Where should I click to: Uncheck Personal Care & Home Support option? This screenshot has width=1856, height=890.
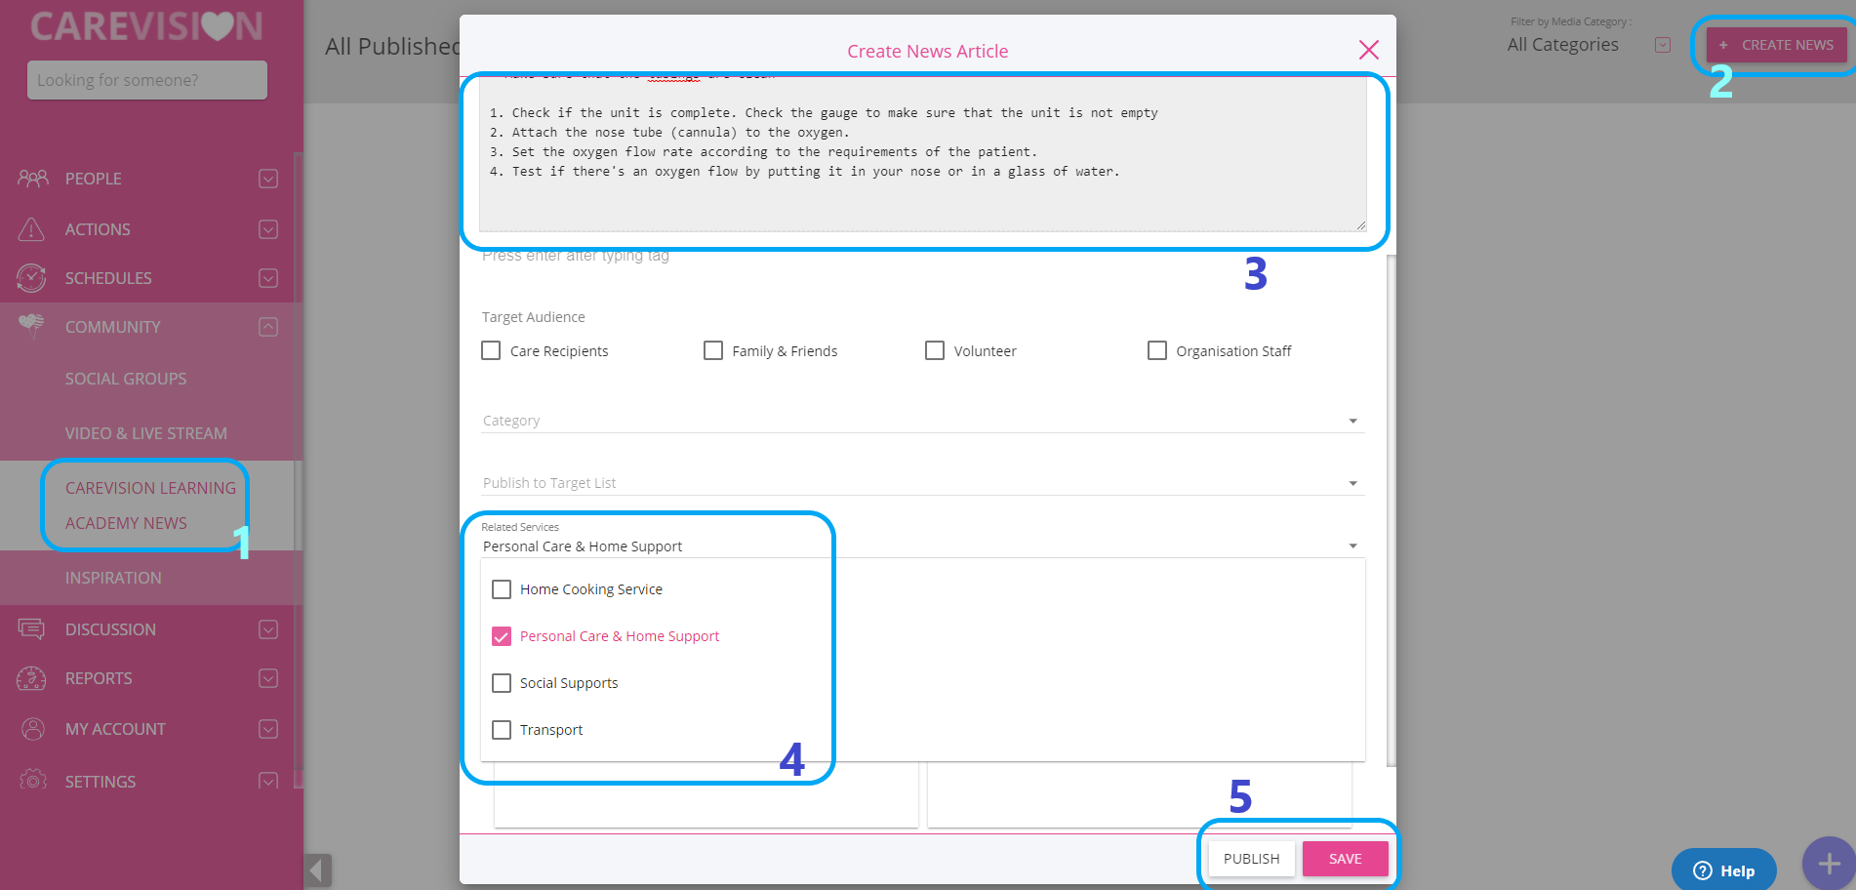point(502,636)
